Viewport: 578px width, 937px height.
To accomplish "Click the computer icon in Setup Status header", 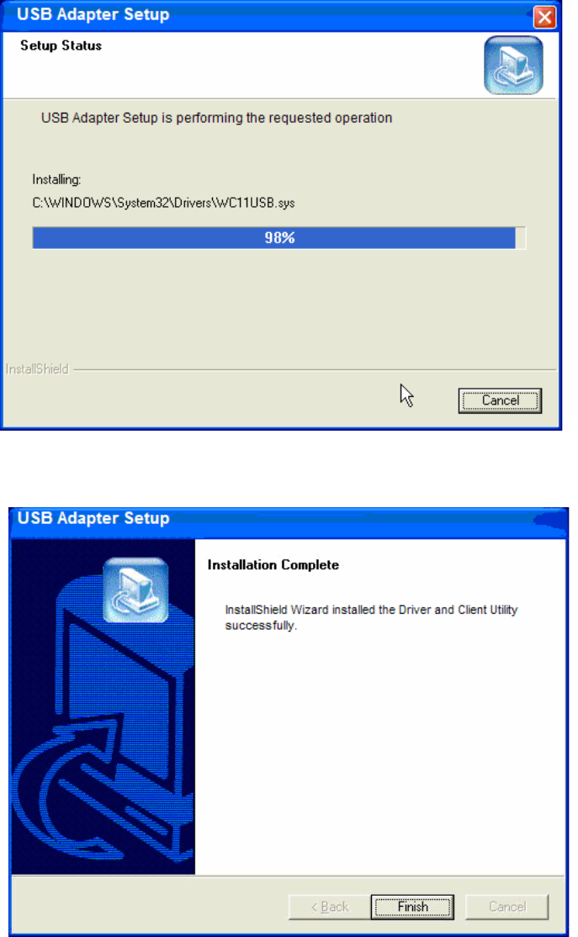I will click(x=513, y=65).
